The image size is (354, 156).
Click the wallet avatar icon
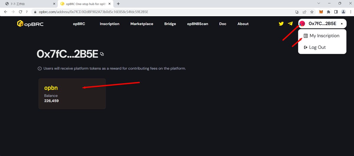click(302, 24)
